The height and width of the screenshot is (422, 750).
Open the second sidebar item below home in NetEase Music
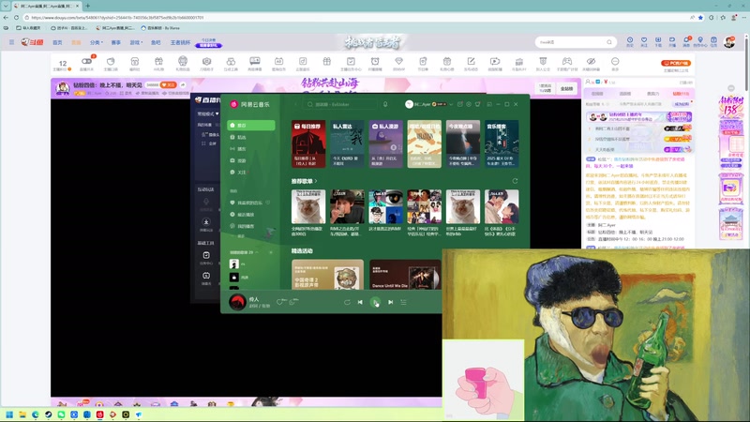251,137
